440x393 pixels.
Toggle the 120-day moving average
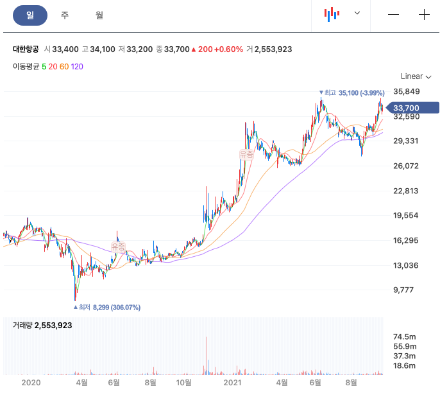click(x=77, y=67)
